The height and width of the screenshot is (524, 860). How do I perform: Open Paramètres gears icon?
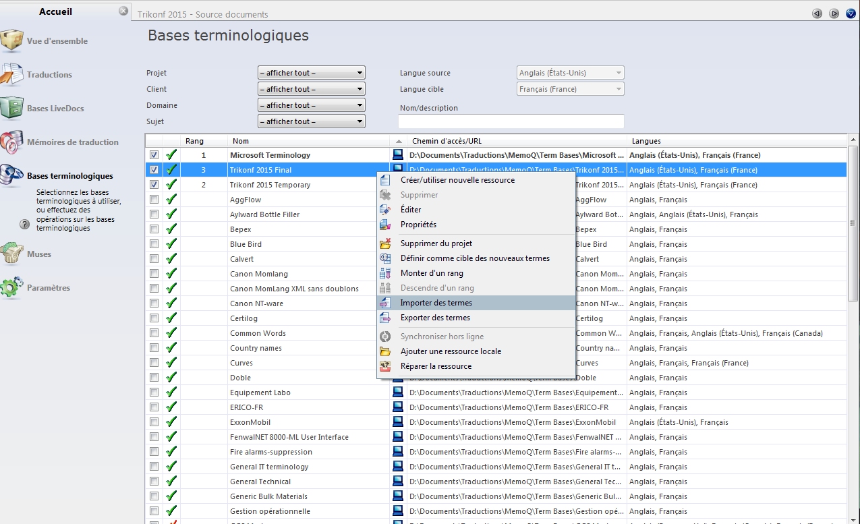point(11,287)
